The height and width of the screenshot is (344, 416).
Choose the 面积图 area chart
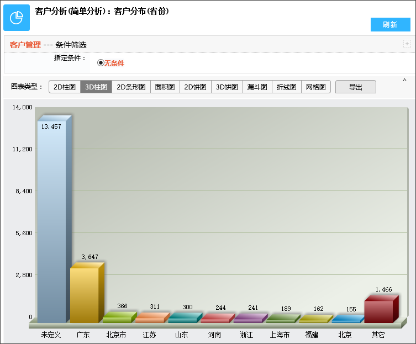click(165, 87)
